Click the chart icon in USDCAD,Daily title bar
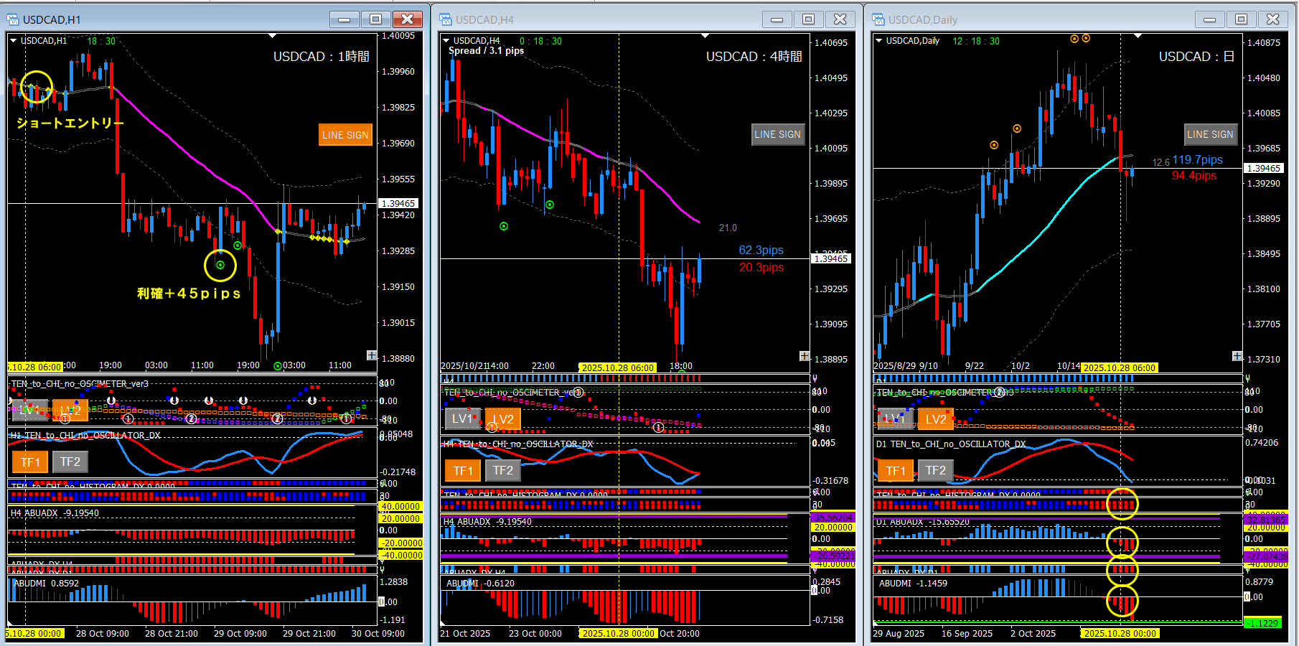This screenshot has width=1299, height=646. pos(878,19)
